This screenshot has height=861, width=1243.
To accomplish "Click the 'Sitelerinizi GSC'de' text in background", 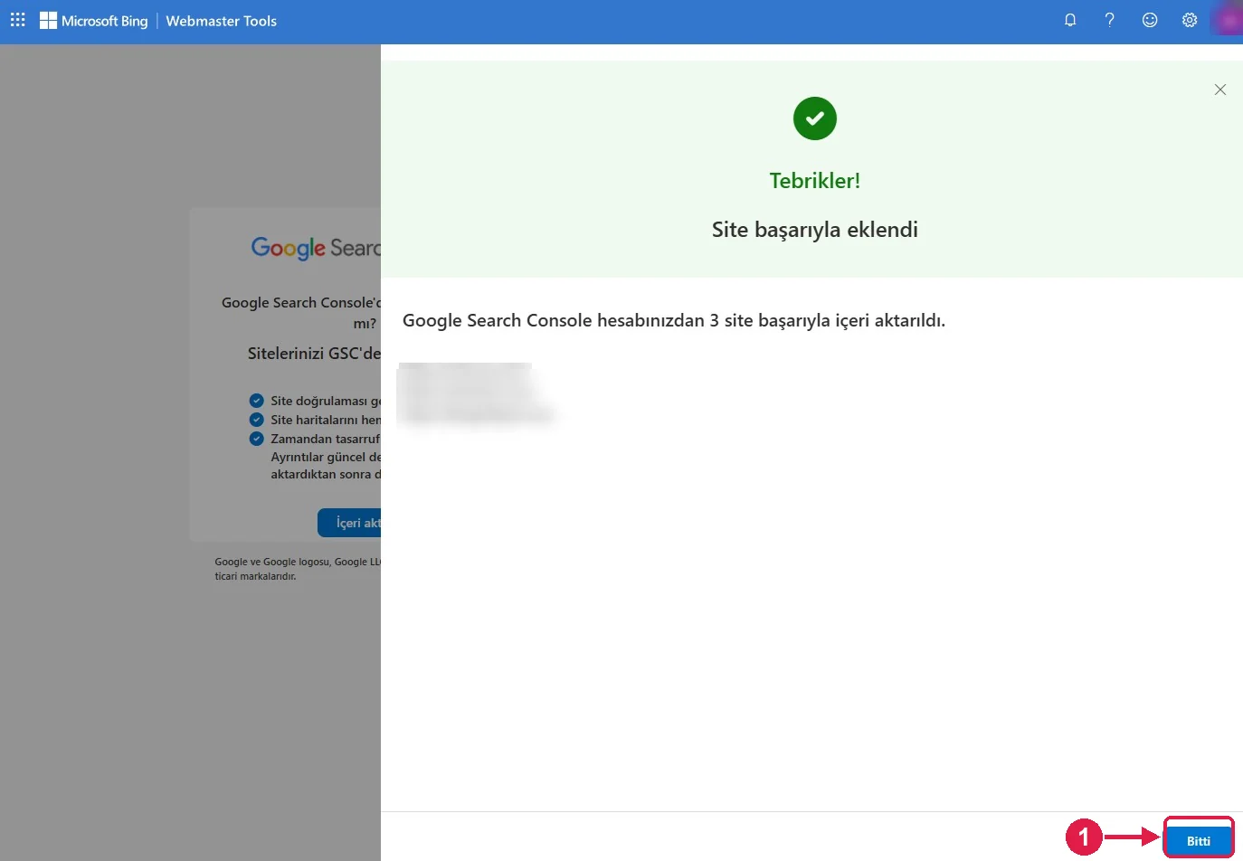I will [x=314, y=354].
